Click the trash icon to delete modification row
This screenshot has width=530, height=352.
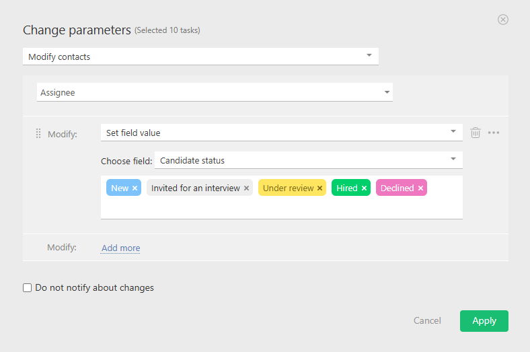(x=476, y=133)
